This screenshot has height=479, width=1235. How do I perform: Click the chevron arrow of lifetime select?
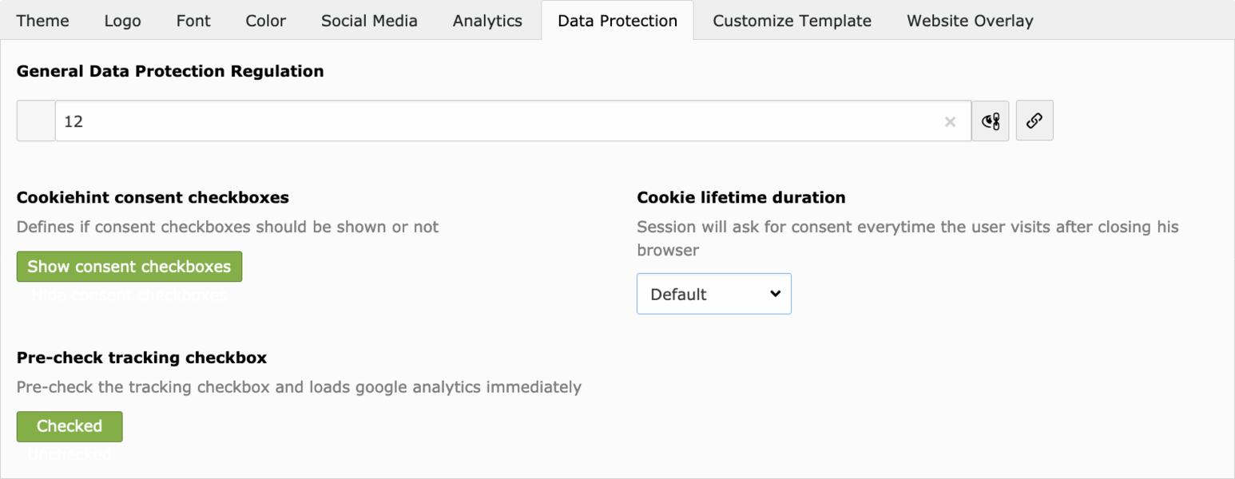[x=775, y=294]
